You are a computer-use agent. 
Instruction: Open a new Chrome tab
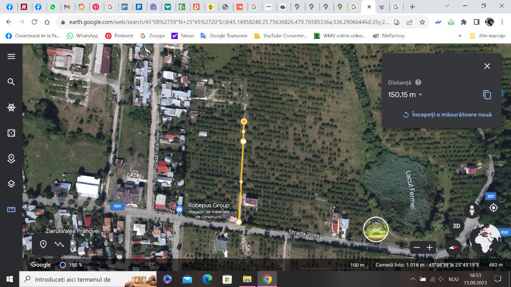[412, 7]
